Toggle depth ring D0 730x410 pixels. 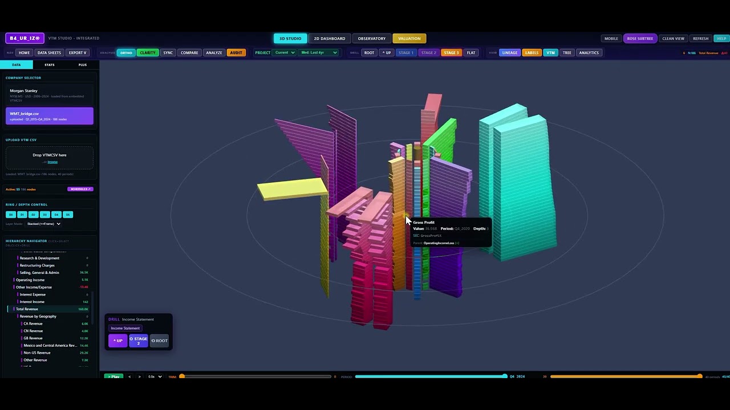pos(10,215)
